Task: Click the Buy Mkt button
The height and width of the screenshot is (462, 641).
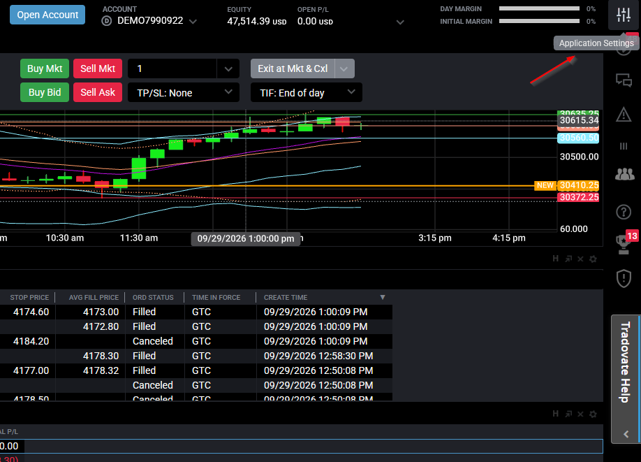Action: pos(45,68)
